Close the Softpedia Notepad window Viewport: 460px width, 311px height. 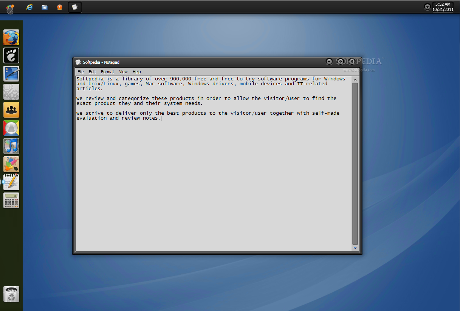352,62
